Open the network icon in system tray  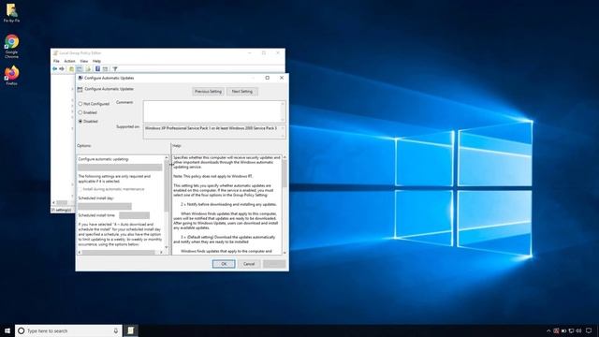coord(571,330)
